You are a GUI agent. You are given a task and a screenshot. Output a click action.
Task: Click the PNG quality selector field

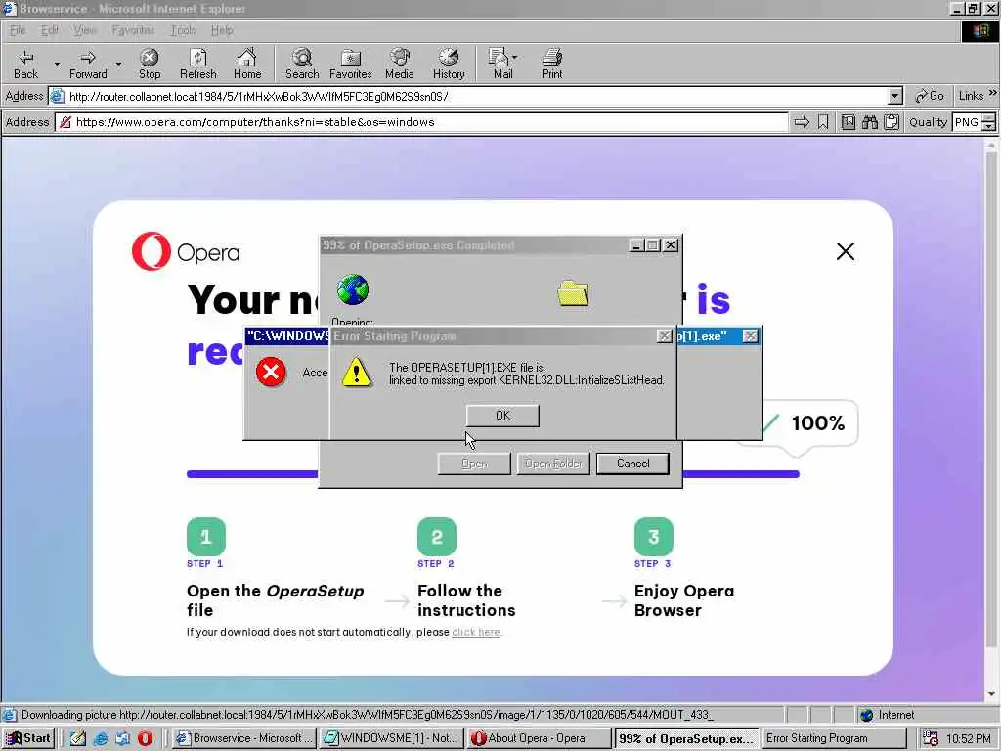(967, 122)
